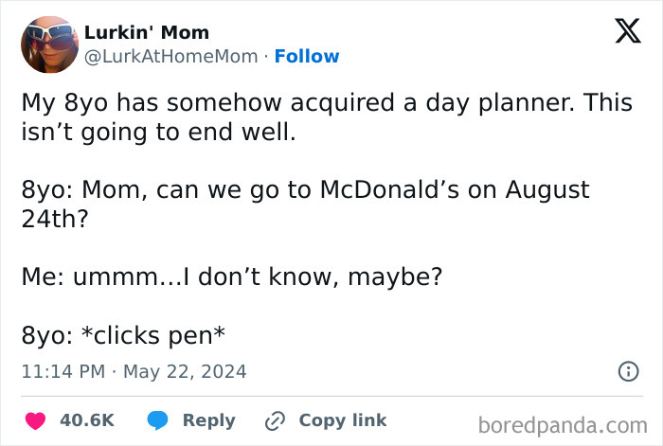The width and height of the screenshot is (663, 446).
Task: Click "This isn't going to end well" text
Action: 157,133
